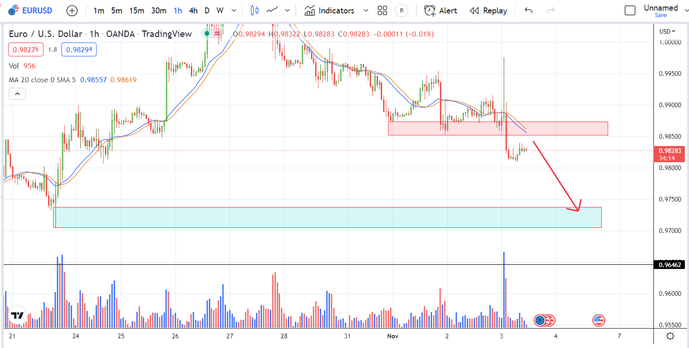Viewport: 689px width, 348px height.
Task: Switch to the 1m timeframe
Action: point(98,10)
